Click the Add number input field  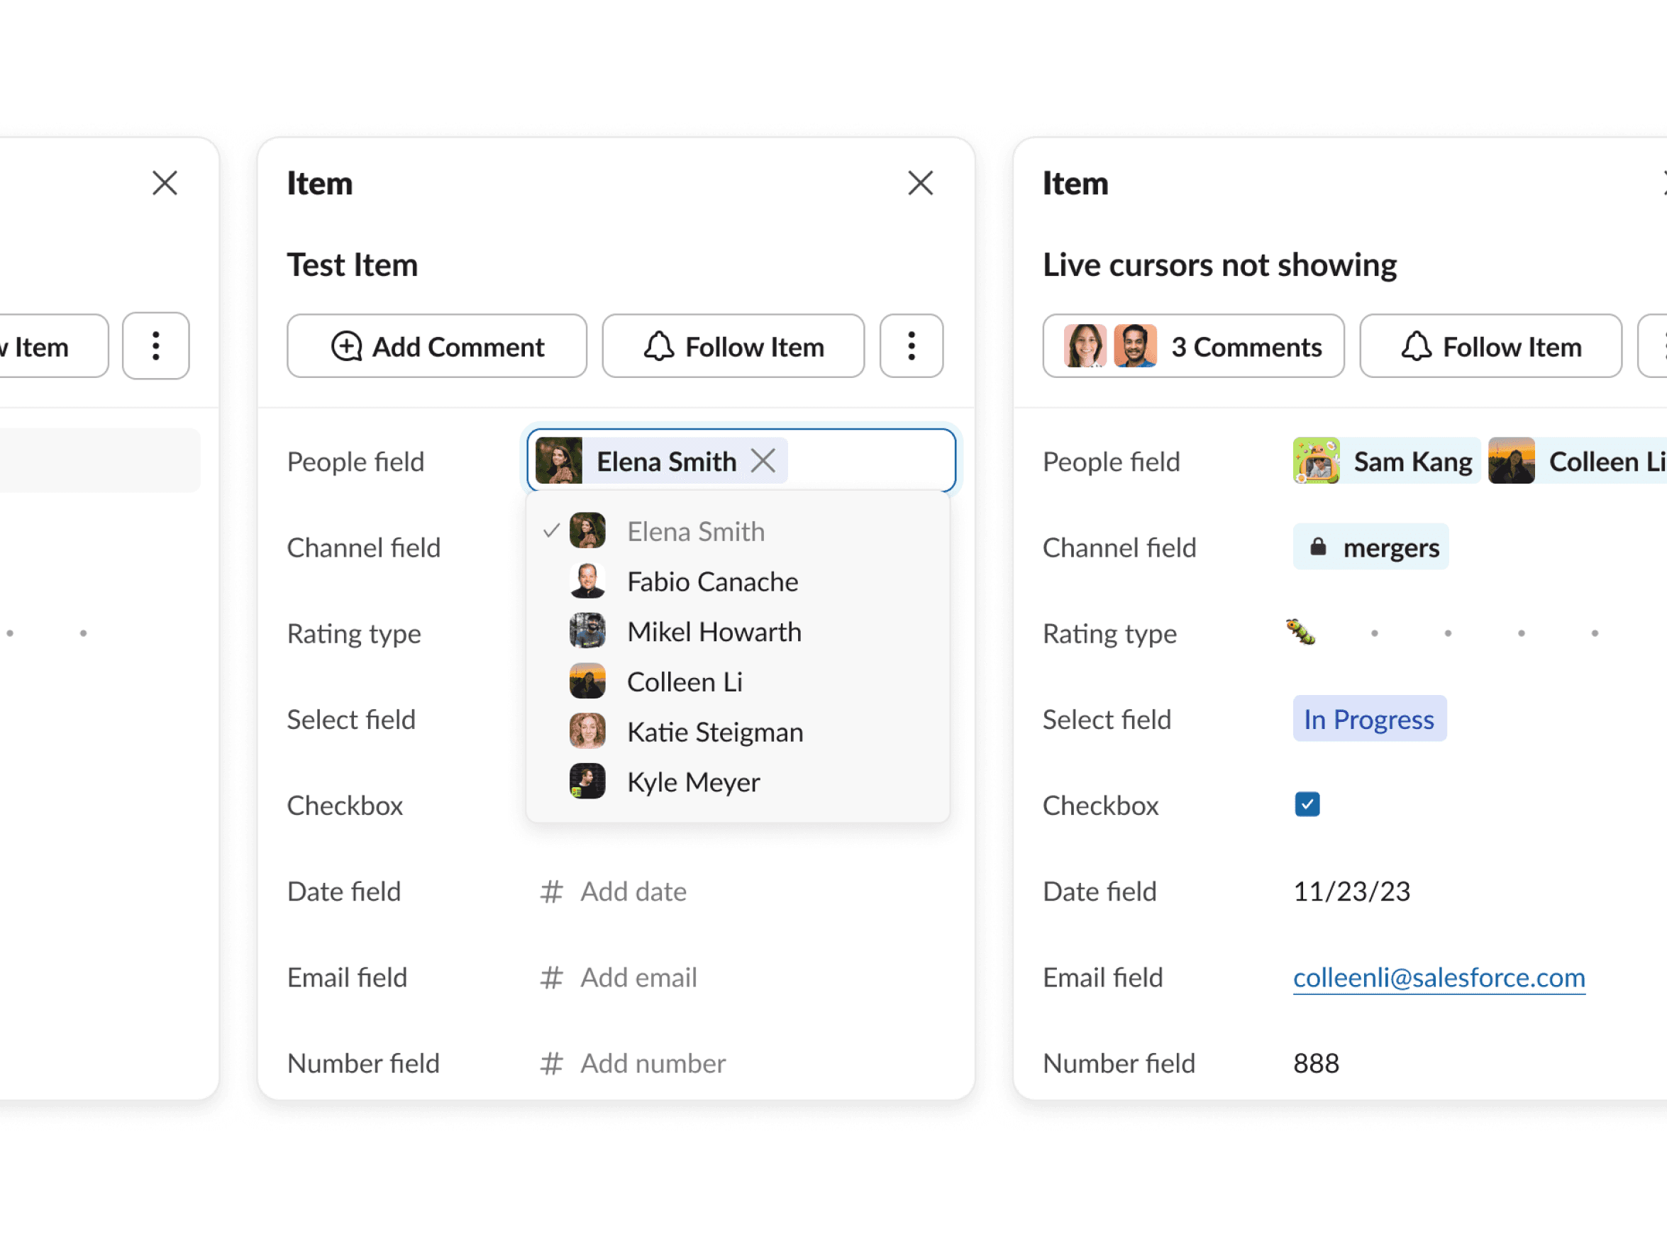pyautogui.click(x=653, y=1063)
